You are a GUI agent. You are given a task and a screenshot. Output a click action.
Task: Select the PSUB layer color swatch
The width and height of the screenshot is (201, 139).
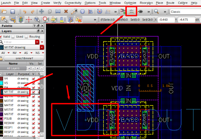click(x=2, y=119)
